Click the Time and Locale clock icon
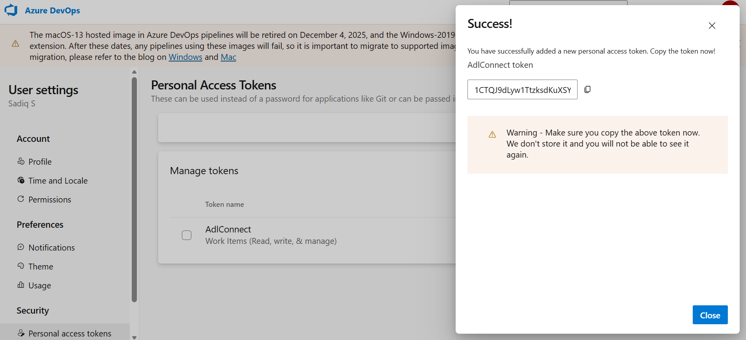746x340 pixels. click(x=21, y=180)
